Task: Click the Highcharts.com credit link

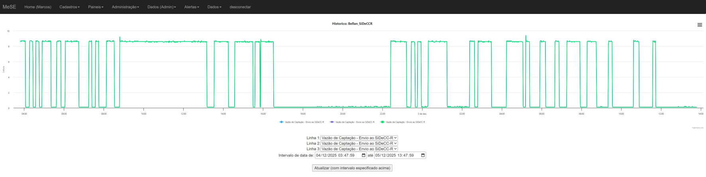Action: click(697, 128)
